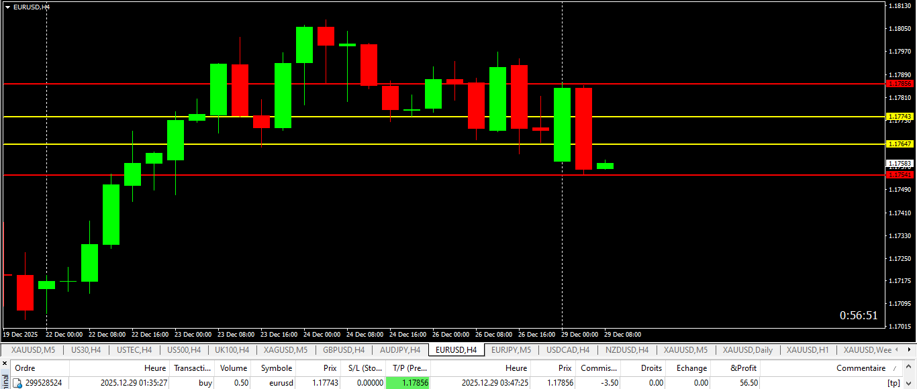The height and width of the screenshot is (389, 917).
Task: Open the EURUSD,H4 chart dropdown triangle
Action: click(7, 7)
